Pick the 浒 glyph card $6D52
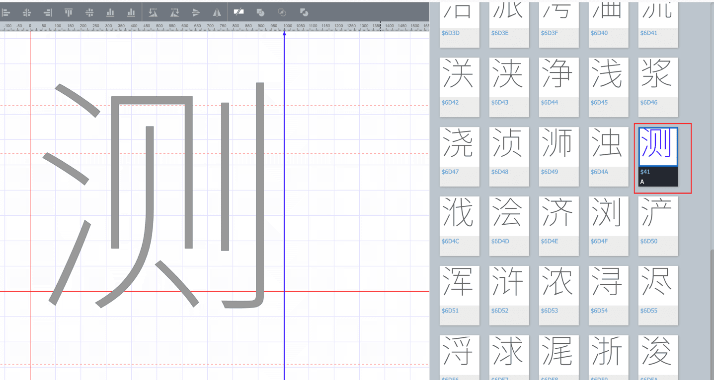 coord(509,296)
